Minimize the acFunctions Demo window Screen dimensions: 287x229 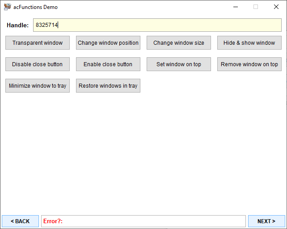[x=235, y=7]
